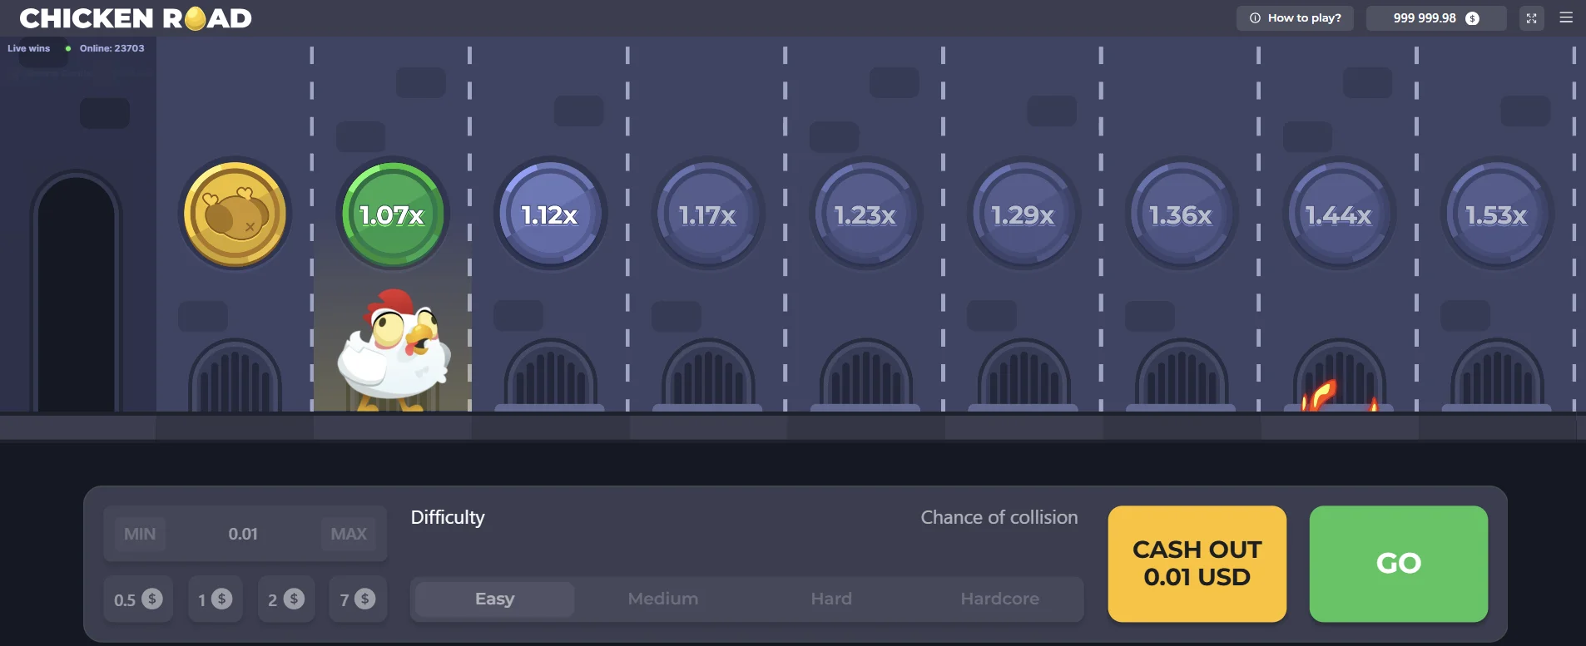Viewport: 1586px width, 646px height.
Task: Click the white chicken character
Action: (394, 351)
